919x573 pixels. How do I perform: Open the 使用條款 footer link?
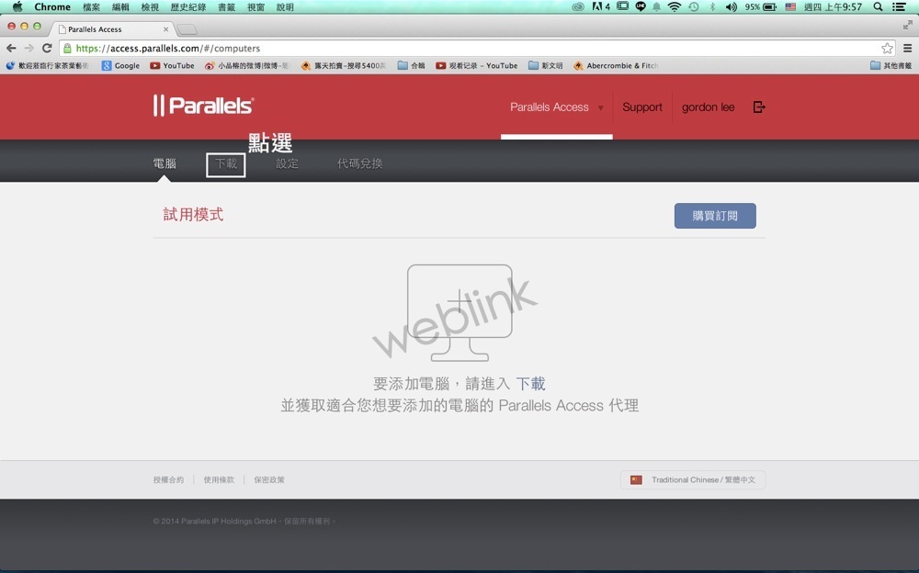(x=219, y=480)
